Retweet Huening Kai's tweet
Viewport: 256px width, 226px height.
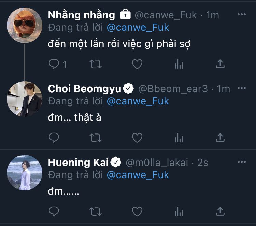tap(96, 211)
